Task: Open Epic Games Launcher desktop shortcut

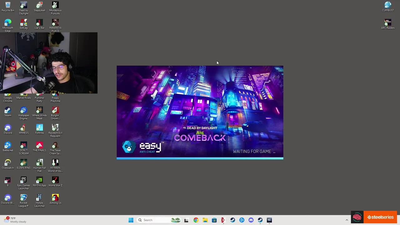Action: (x=23, y=183)
